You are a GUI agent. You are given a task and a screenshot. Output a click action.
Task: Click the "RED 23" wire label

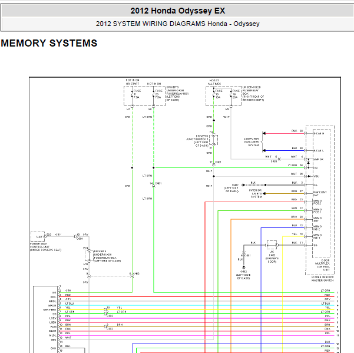(297, 199)
